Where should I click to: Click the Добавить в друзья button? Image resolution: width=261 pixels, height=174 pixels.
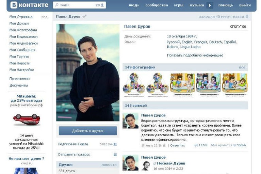(x=87, y=131)
